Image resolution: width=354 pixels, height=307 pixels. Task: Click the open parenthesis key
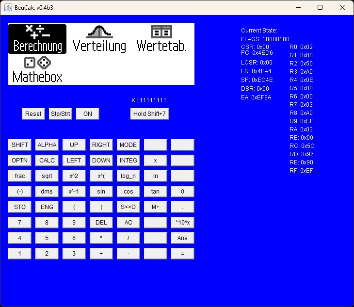tap(74, 207)
